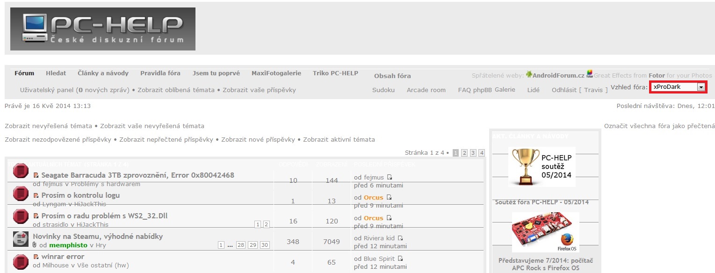Click red status icon of Prosím o kontrolu logu
The height and width of the screenshot is (273, 715).
click(21, 193)
